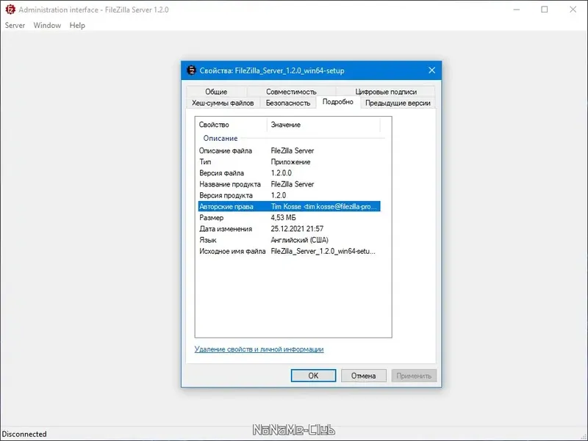The height and width of the screenshot is (441, 588).
Task: Select the Дата изменения row
Action: tap(289, 229)
